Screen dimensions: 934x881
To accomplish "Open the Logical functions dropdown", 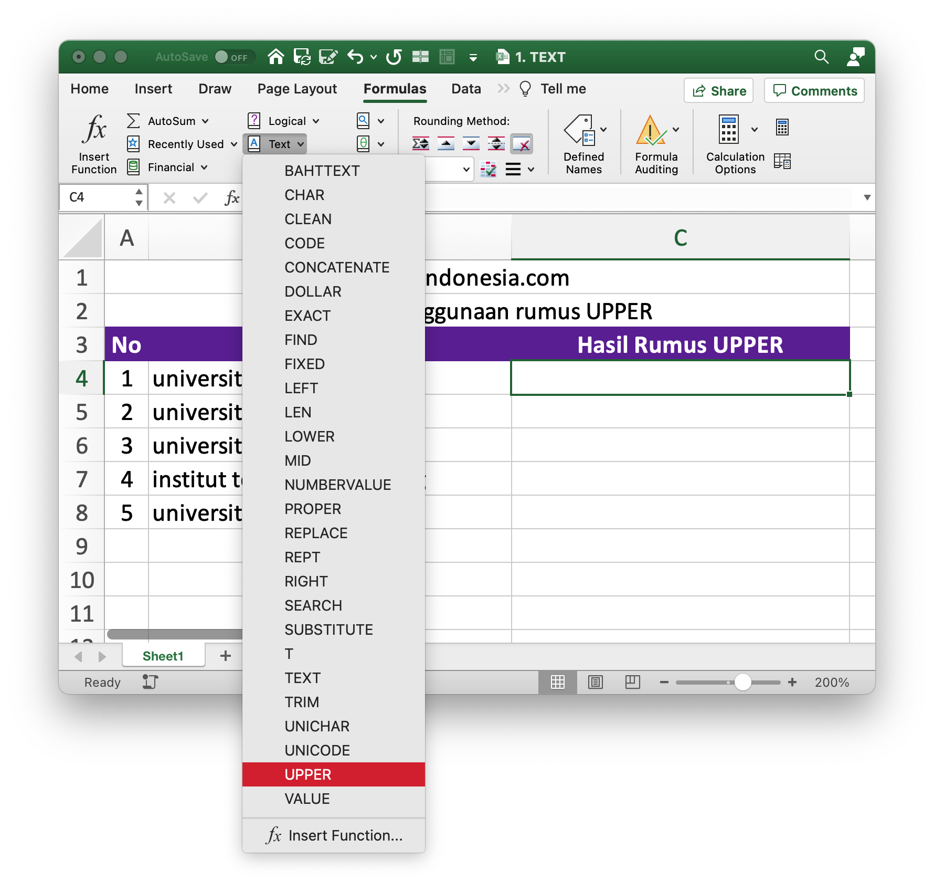I will (316, 121).
